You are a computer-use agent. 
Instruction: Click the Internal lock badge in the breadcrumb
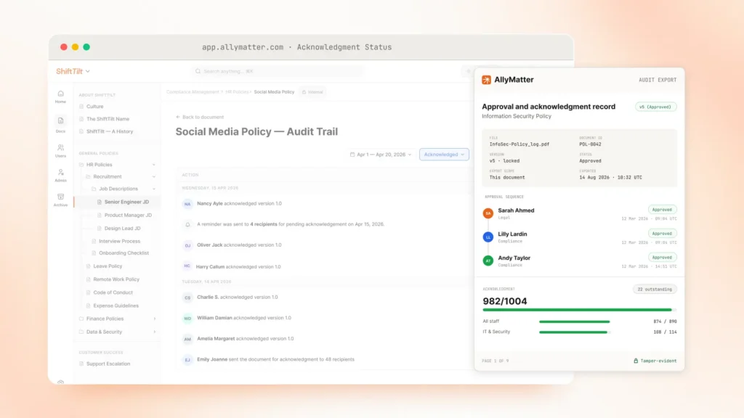(x=312, y=92)
